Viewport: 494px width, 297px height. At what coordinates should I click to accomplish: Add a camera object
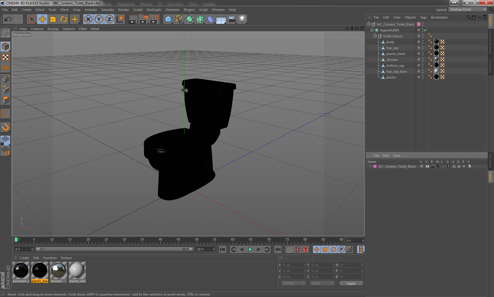click(x=232, y=19)
